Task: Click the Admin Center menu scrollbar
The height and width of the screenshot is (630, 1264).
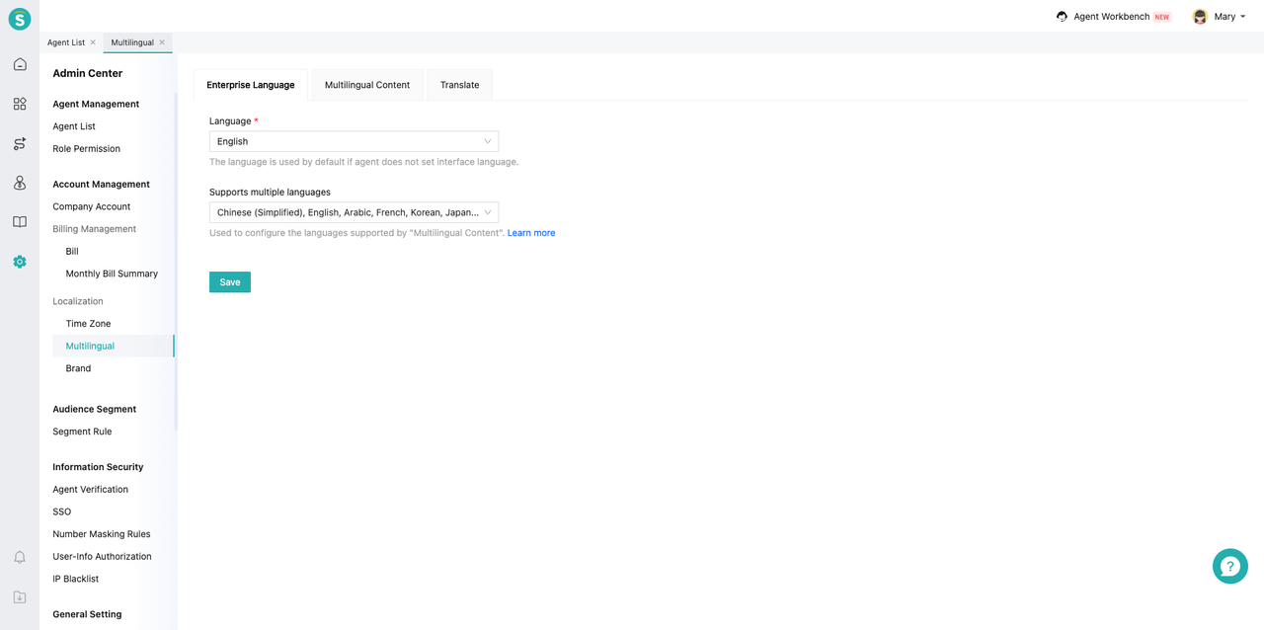Action: (176, 262)
